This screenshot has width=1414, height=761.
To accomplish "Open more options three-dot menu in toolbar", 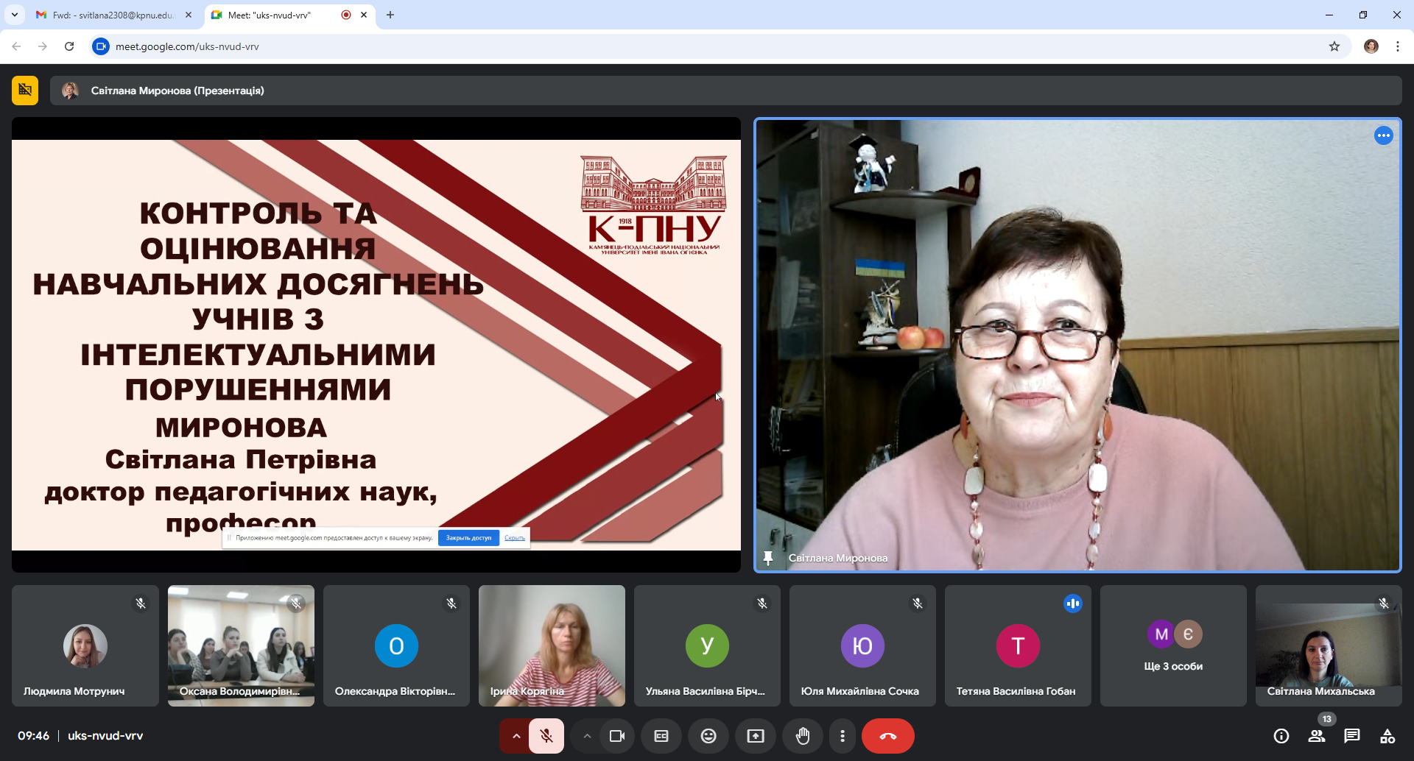I will click(x=843, y=736).
